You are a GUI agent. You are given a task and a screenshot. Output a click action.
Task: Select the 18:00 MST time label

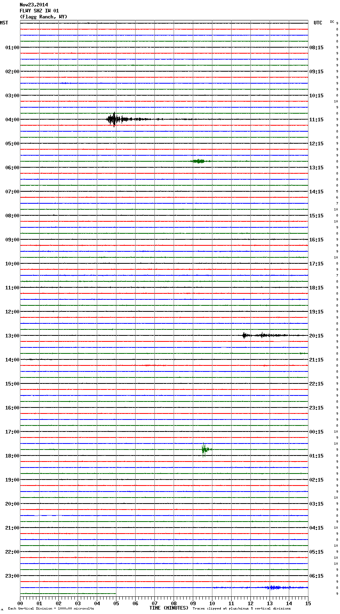coord(12,456)
